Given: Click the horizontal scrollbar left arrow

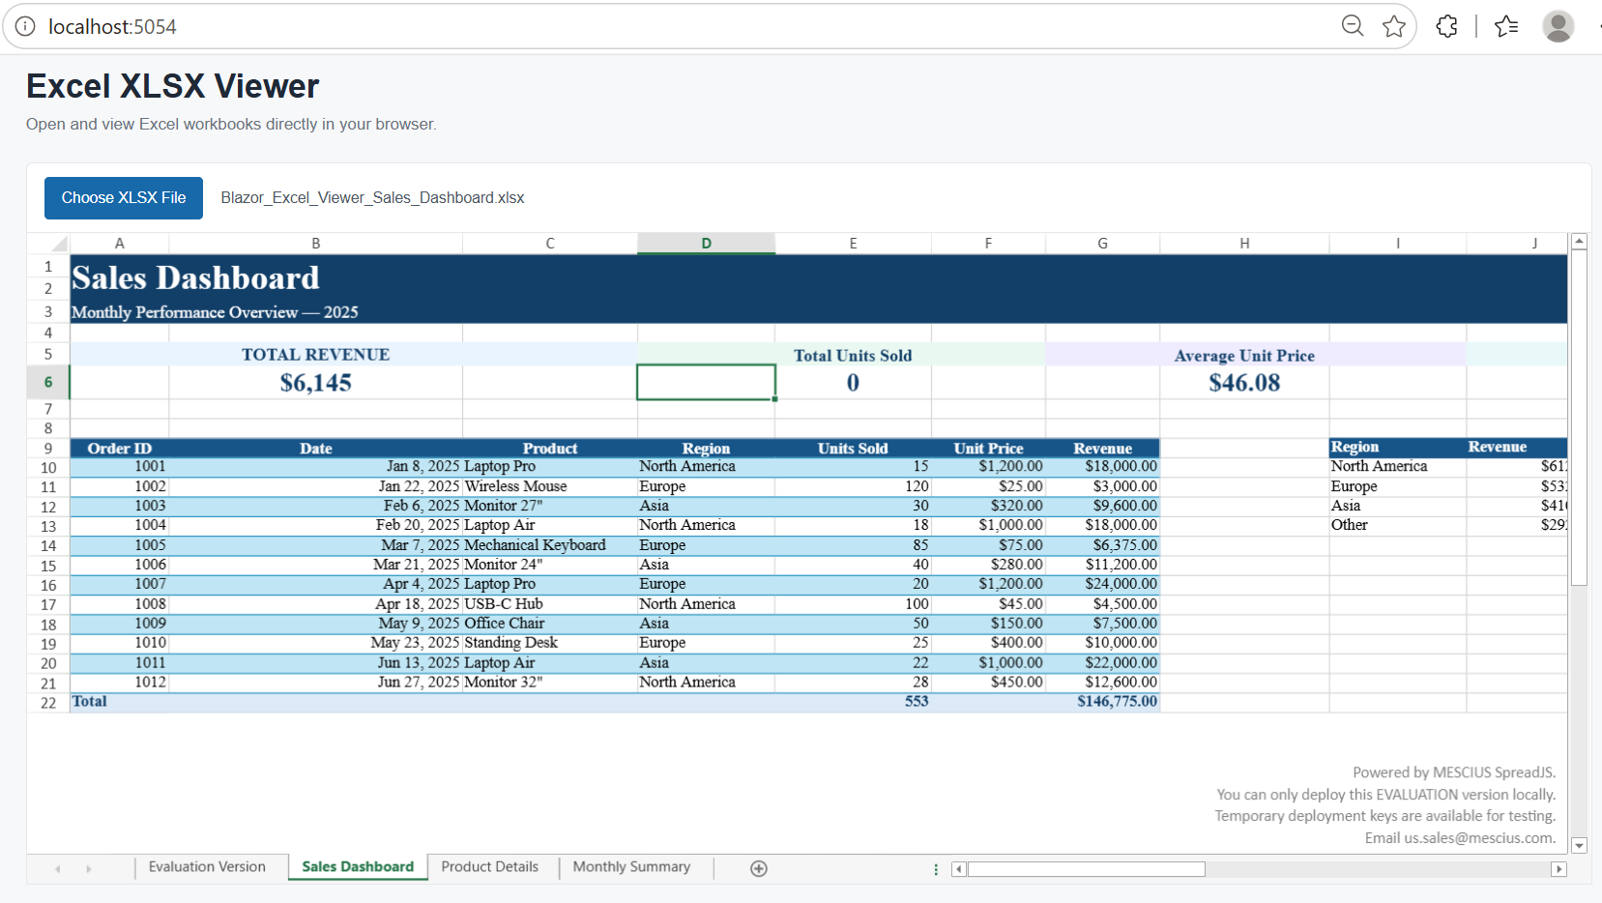Looking at the screenshot, I should [959, 869].
